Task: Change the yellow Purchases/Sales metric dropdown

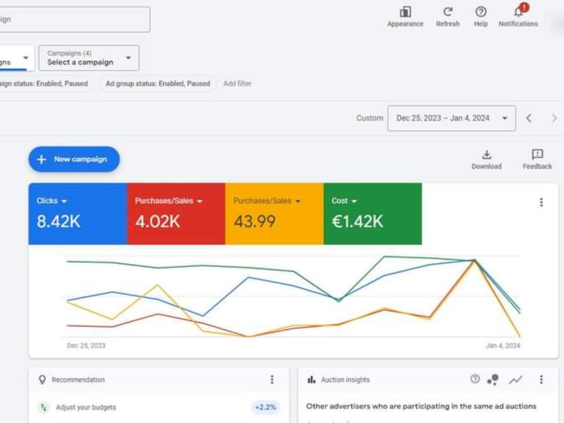Action: [267, 201]
